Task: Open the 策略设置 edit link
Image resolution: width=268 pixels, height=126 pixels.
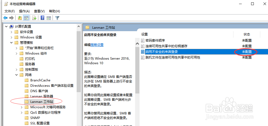Action: click(97, 45)
